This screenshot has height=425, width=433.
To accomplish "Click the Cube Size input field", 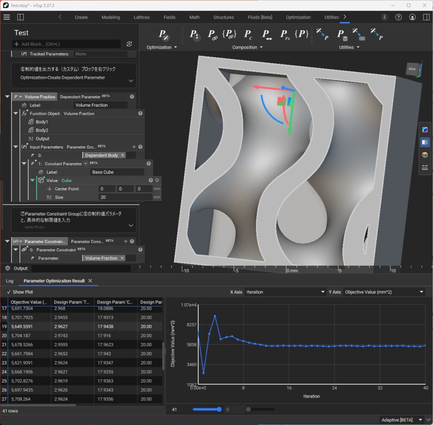I will click(x=125, y=197).
